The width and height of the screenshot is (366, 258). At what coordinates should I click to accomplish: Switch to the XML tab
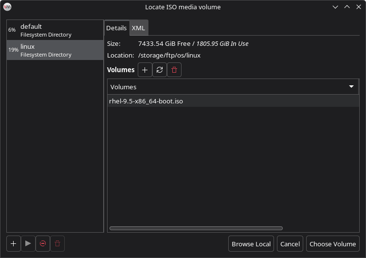[x=138, y=28]
